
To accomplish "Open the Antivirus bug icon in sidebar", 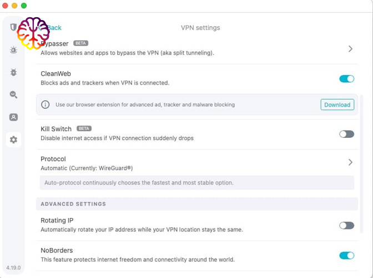I will [x=13, y=72].
